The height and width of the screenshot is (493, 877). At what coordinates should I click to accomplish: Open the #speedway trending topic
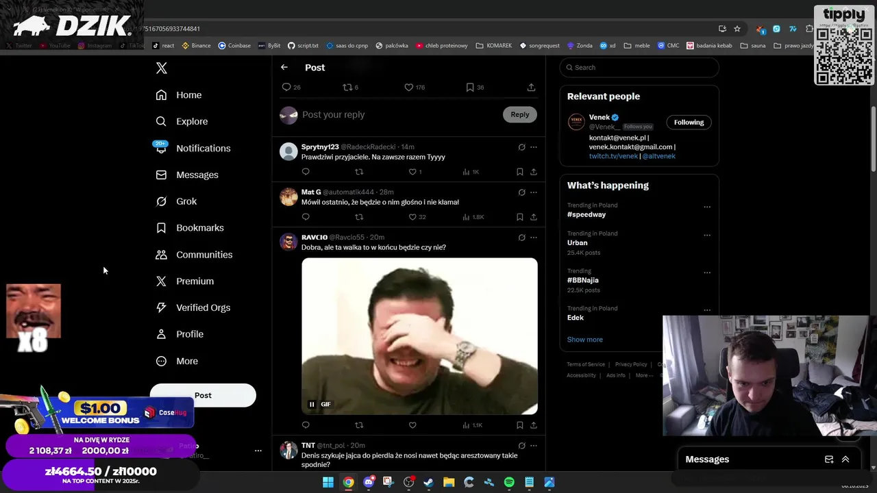pyautogui.click(x=586, y=214)
